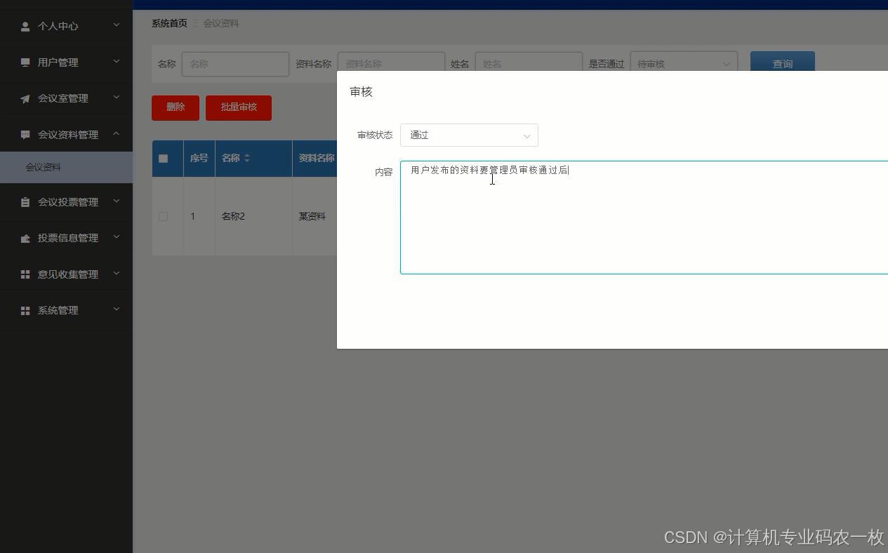
Task: Click the person icon beside 个人中心
Action: 25,26
